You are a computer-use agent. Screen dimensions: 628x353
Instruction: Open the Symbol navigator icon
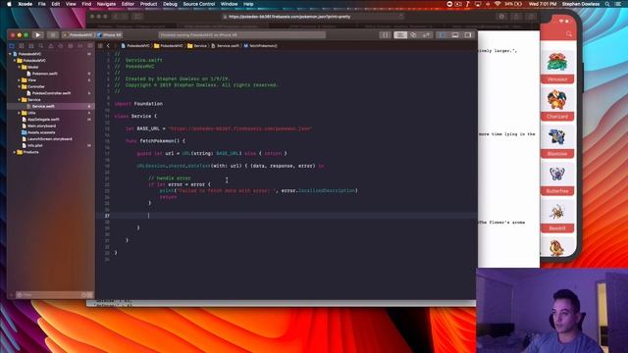(x=31, y=46)
